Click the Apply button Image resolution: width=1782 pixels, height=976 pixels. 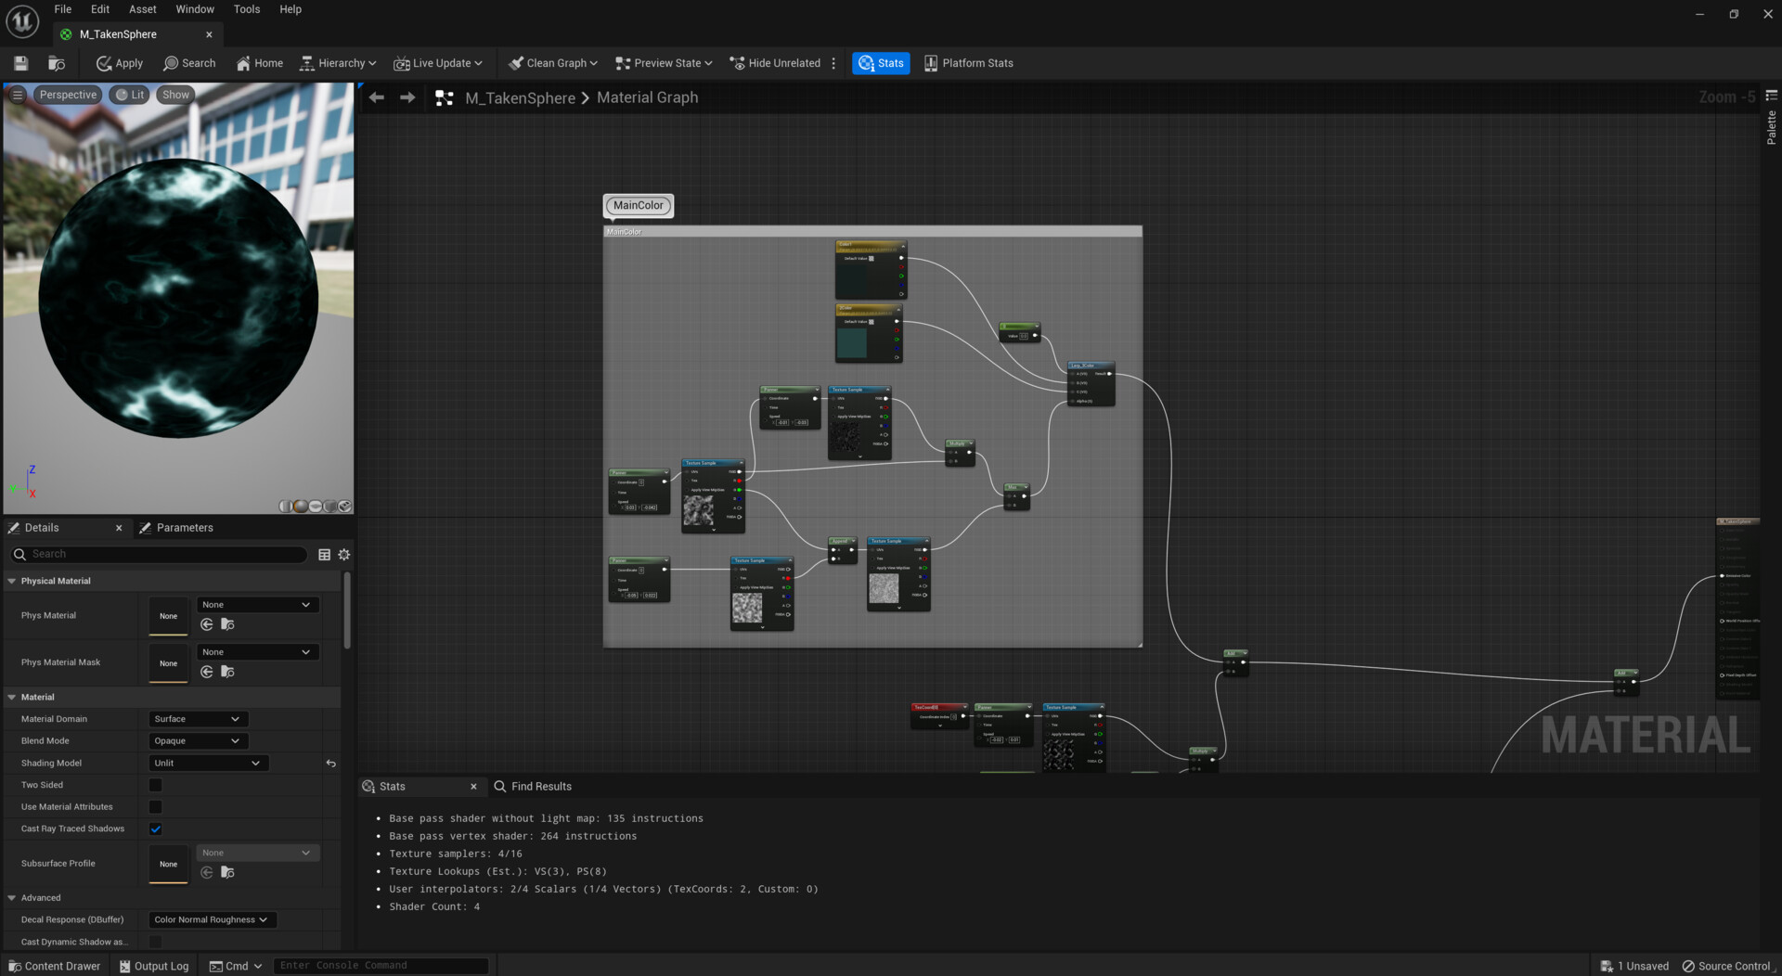(120, 63)
